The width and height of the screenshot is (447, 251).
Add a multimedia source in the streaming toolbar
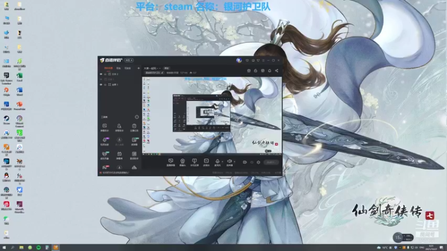(x=206, y=162)
